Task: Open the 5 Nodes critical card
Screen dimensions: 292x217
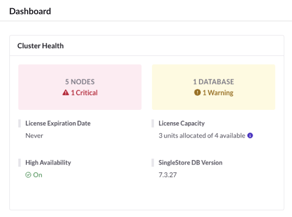Action: tap(80, 87)
